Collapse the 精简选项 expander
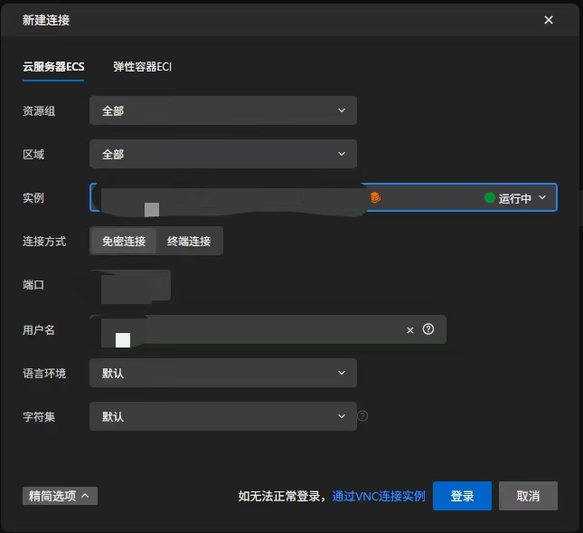 click(60, 496)
